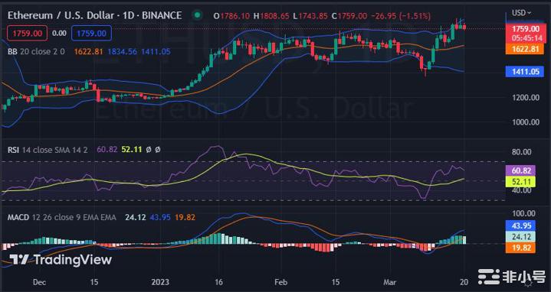Click the blue 1411.05 price axis tag
Viewport: 551px width, 292px height.
point(526,72)
